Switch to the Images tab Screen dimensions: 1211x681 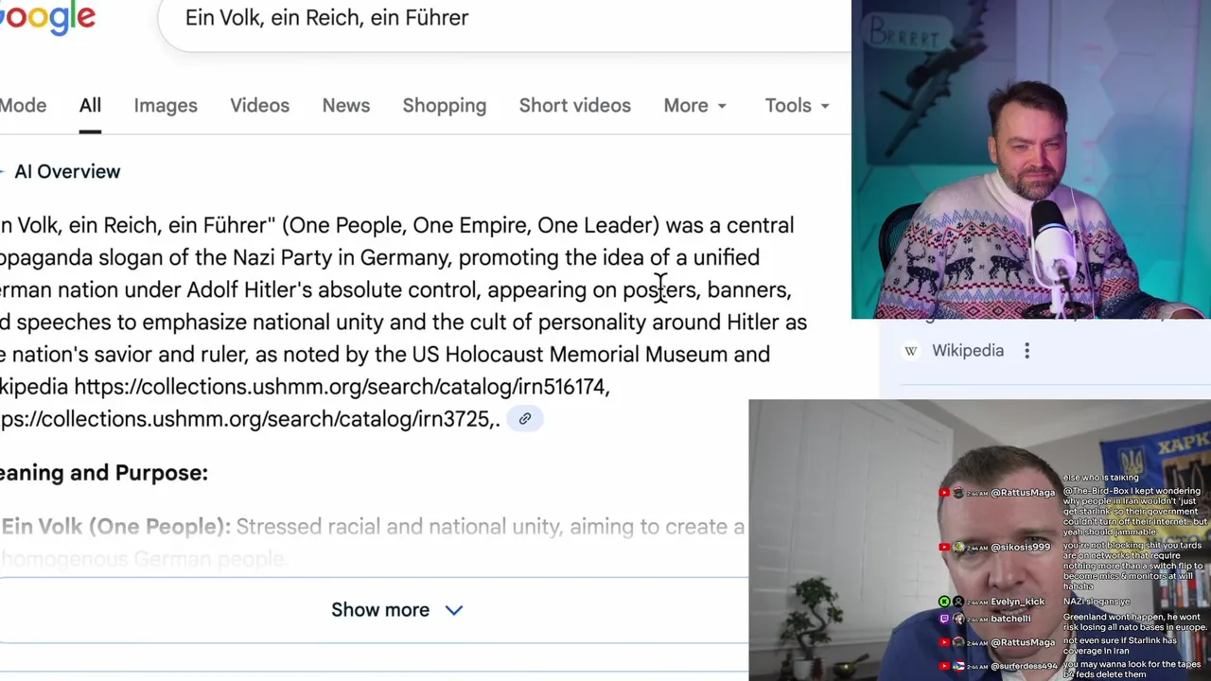click(166, 106)
